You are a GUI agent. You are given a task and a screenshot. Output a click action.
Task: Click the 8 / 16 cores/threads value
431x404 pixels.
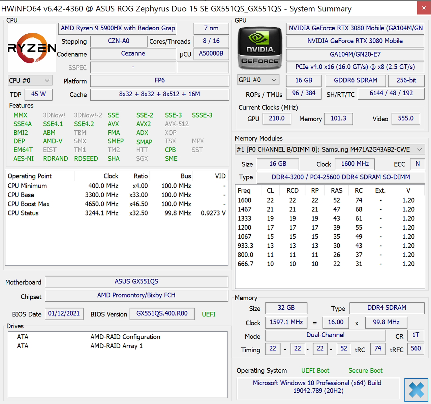[211, 41]
